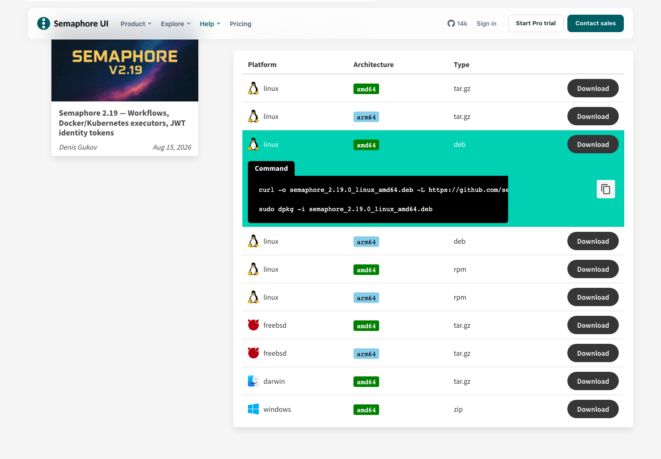Click the author name Denis Gukov
This screenshot has height=459, width=661.
[x=78, y=147]
